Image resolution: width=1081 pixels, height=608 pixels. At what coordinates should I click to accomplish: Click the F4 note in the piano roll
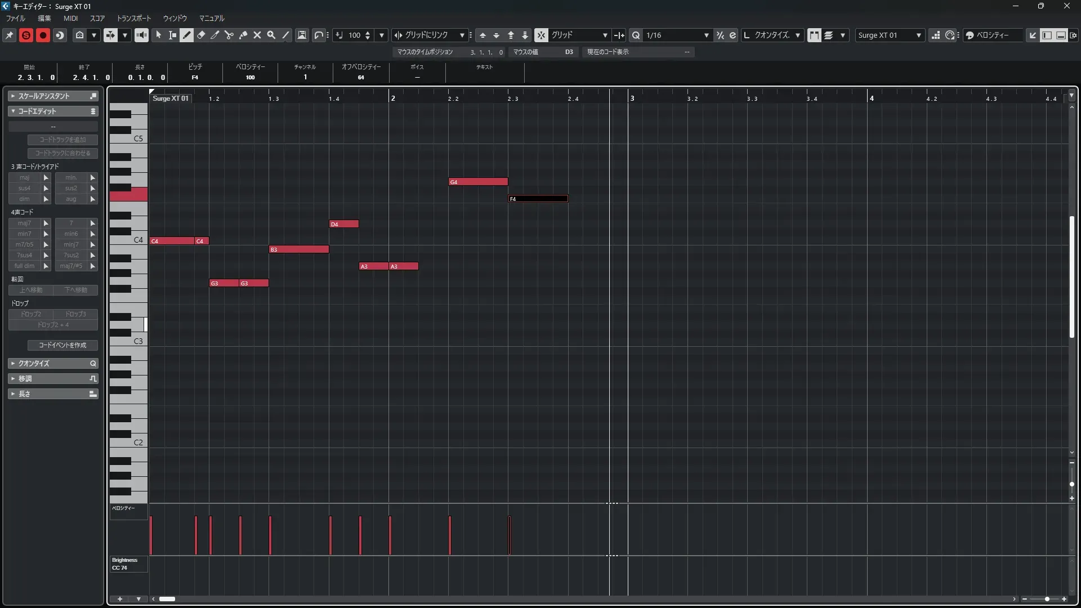(538, 199)
